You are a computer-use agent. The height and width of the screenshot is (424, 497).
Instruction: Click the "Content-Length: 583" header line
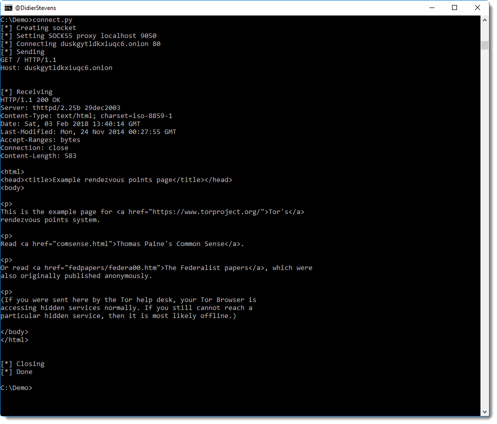point(38,156)
